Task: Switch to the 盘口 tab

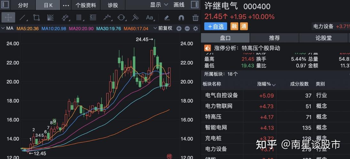Action: pos(225,38)
